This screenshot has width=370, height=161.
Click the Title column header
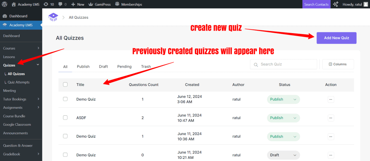80,85
